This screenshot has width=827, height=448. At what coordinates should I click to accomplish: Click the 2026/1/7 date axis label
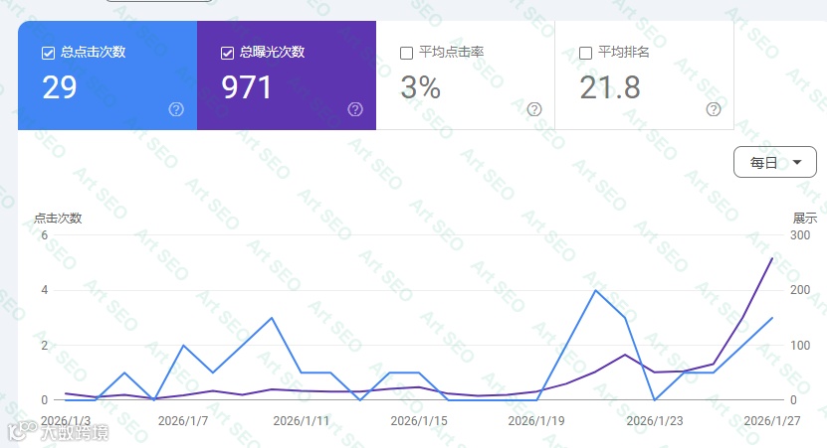pyautogui.click(x=183, y=420)
